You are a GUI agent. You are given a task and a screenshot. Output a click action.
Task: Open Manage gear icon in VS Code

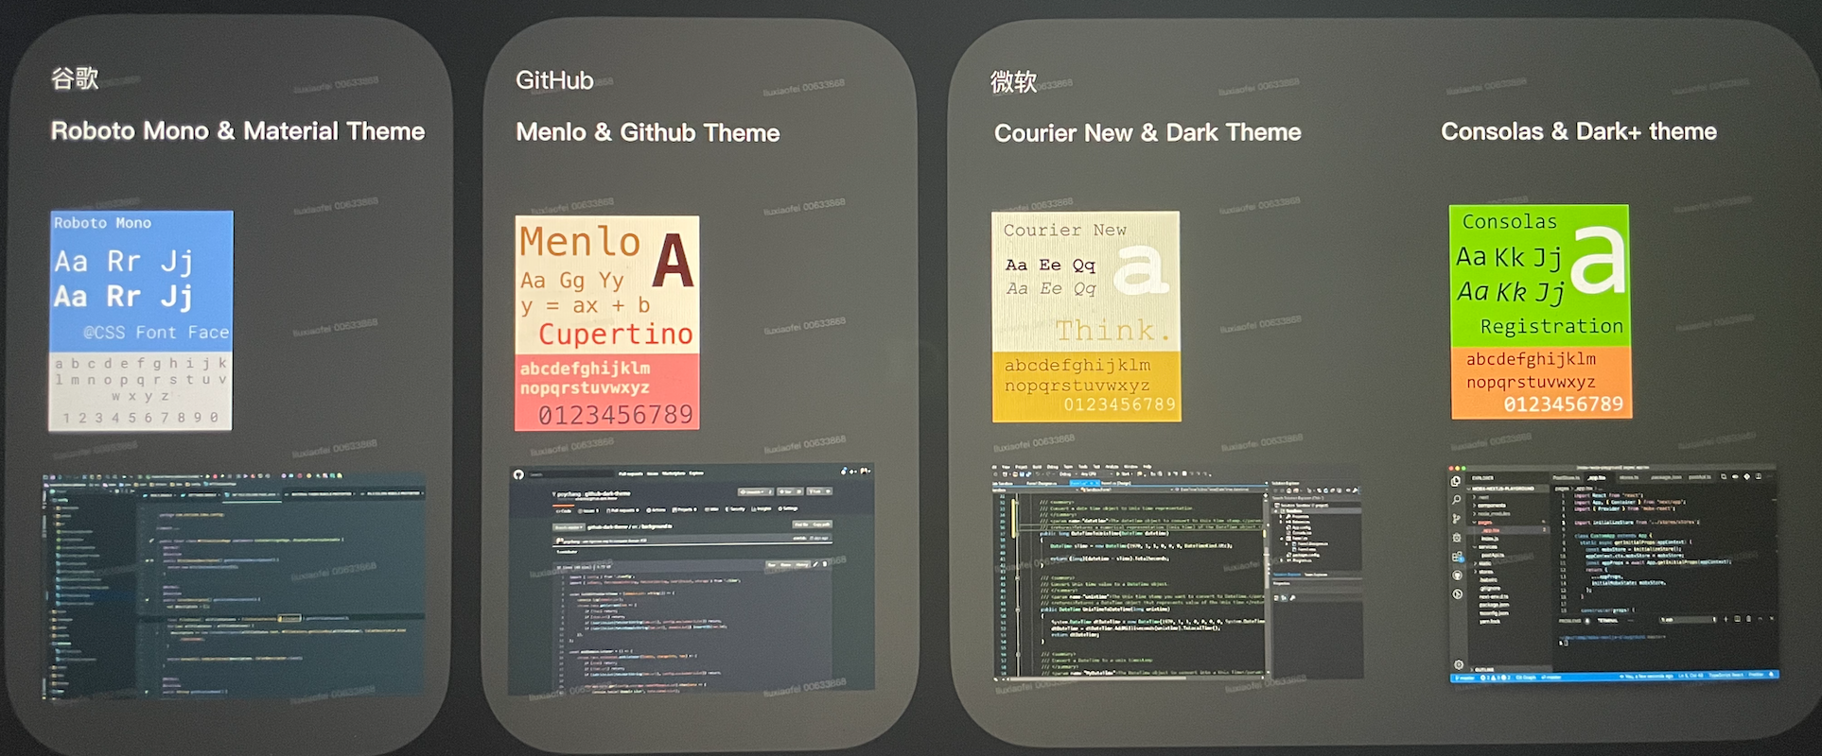point(1459,664)
